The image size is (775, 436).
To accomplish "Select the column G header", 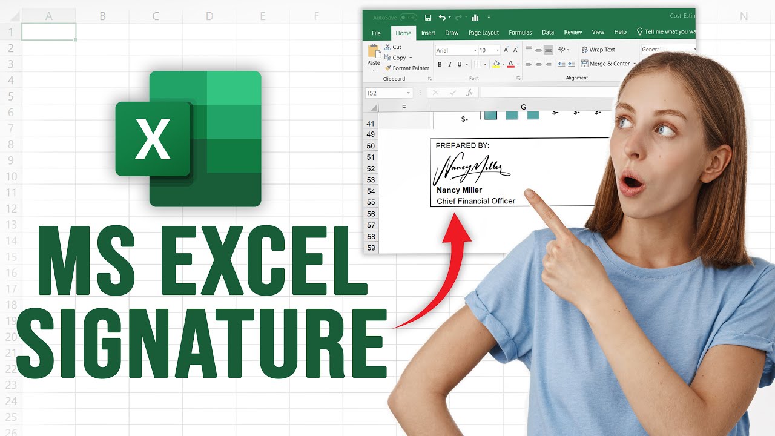I will click(x=523, y=107).
